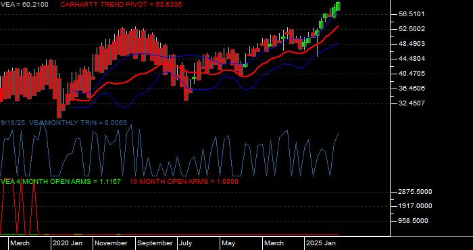Select the May date marker
Viewport: 473px width, 250px height.
229,243
